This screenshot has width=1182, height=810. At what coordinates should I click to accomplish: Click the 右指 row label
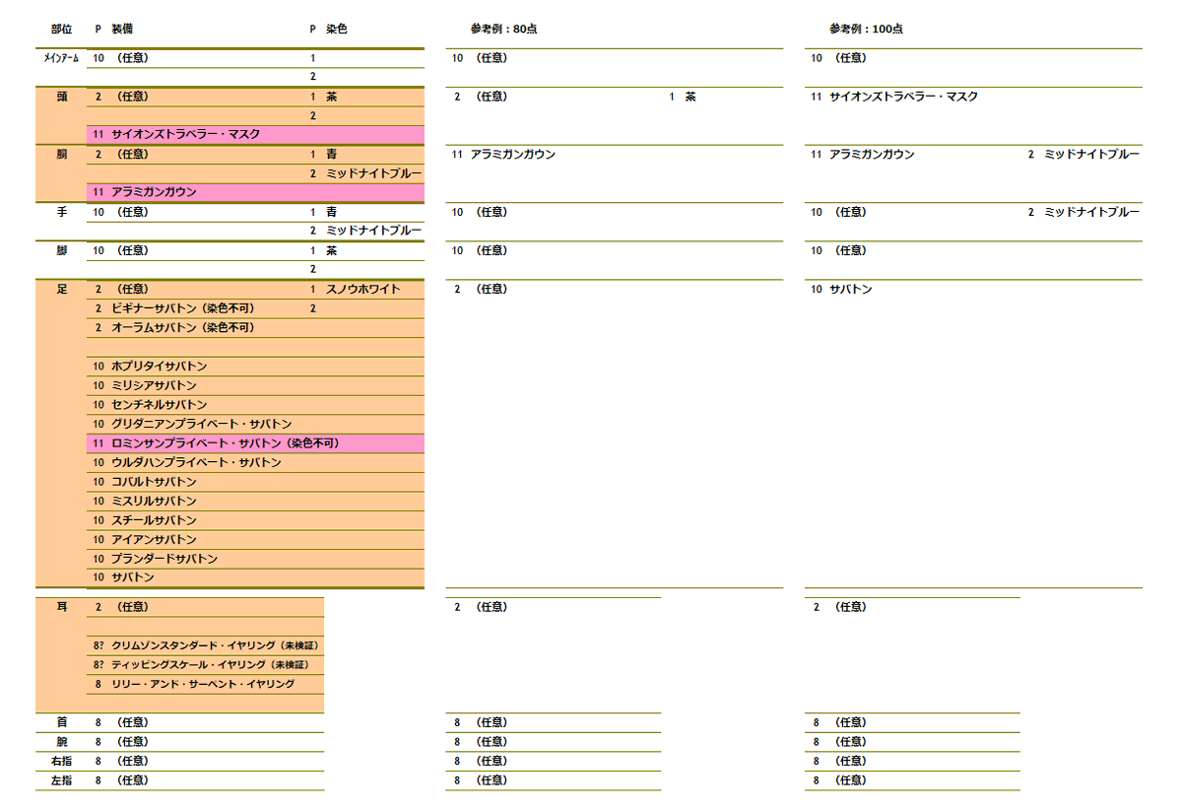(61, 761)
